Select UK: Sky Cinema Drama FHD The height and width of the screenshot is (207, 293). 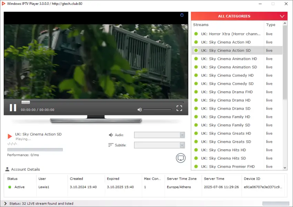tap(237, 92)
